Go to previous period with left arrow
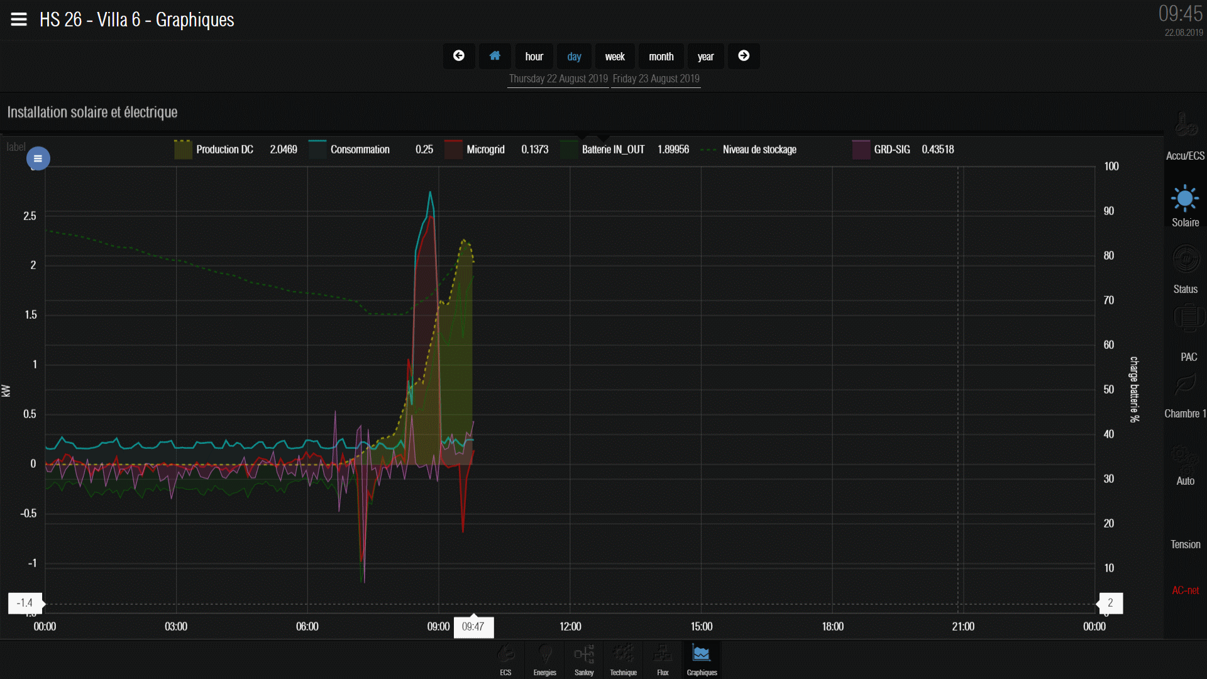 [459, 56]
